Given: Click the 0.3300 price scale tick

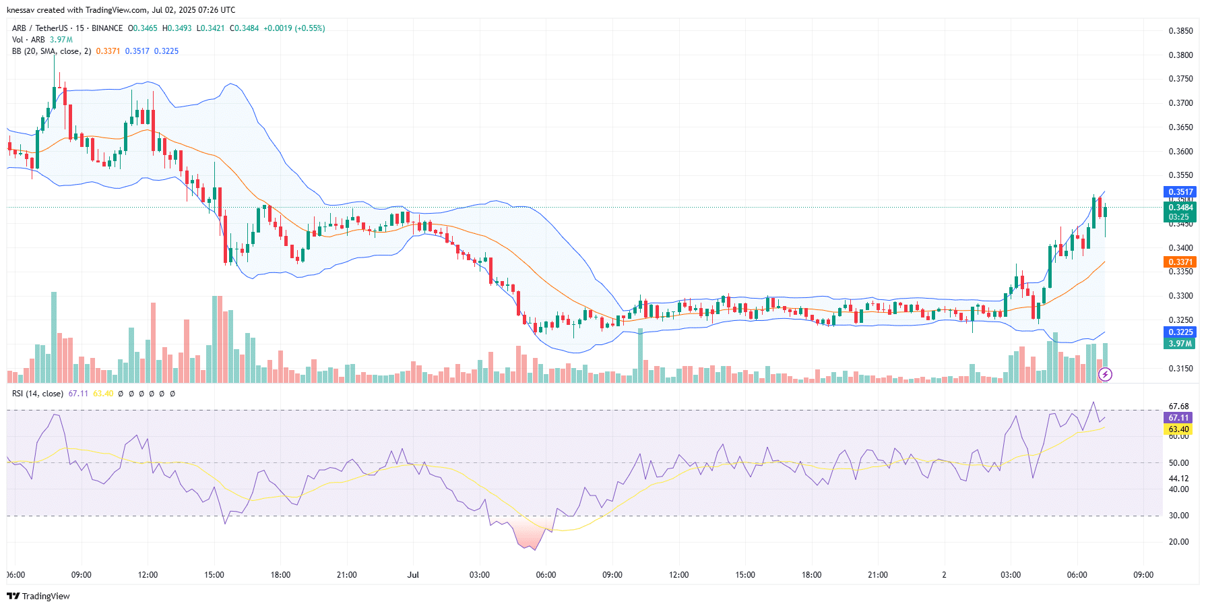Looking at the screenshot, I should click(x=1180, y=296).
